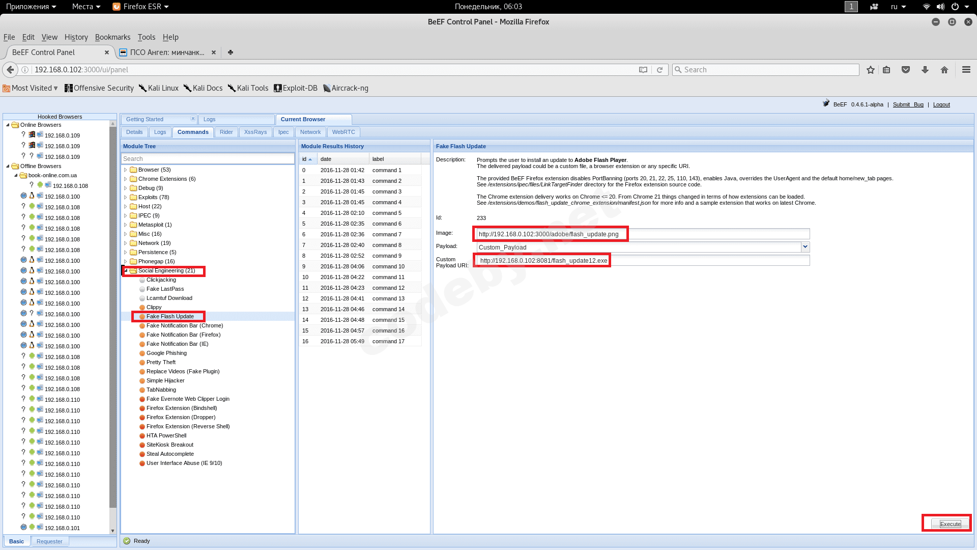The image size is (977, 550).
Task: Open the Payload dropdown arrow
Action: (x=805, y=247)
